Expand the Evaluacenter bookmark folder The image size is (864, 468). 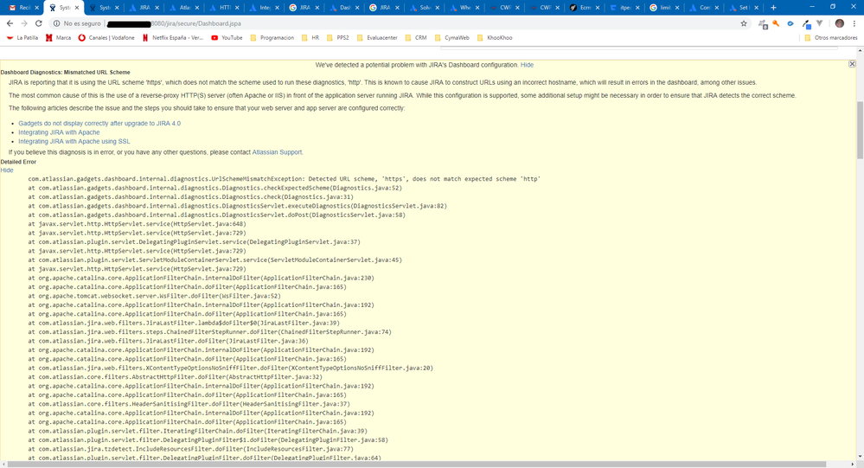(x=377, y=38)
